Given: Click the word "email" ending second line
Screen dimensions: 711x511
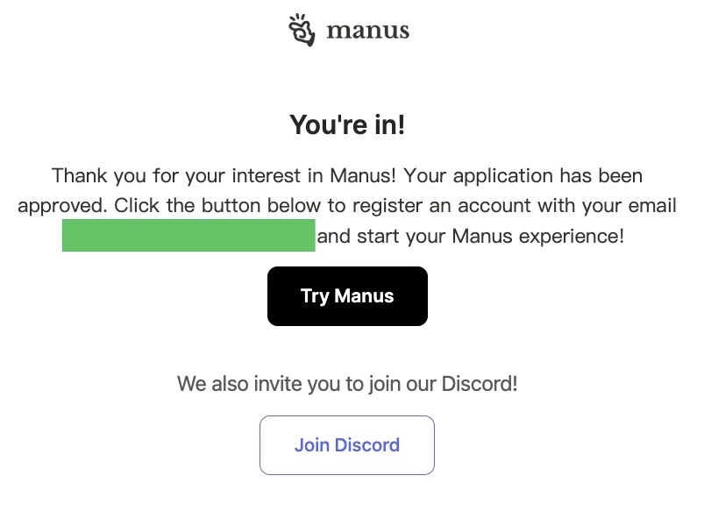Looking at the screenshot, I should pyautogui.click(x=652, y=205).
